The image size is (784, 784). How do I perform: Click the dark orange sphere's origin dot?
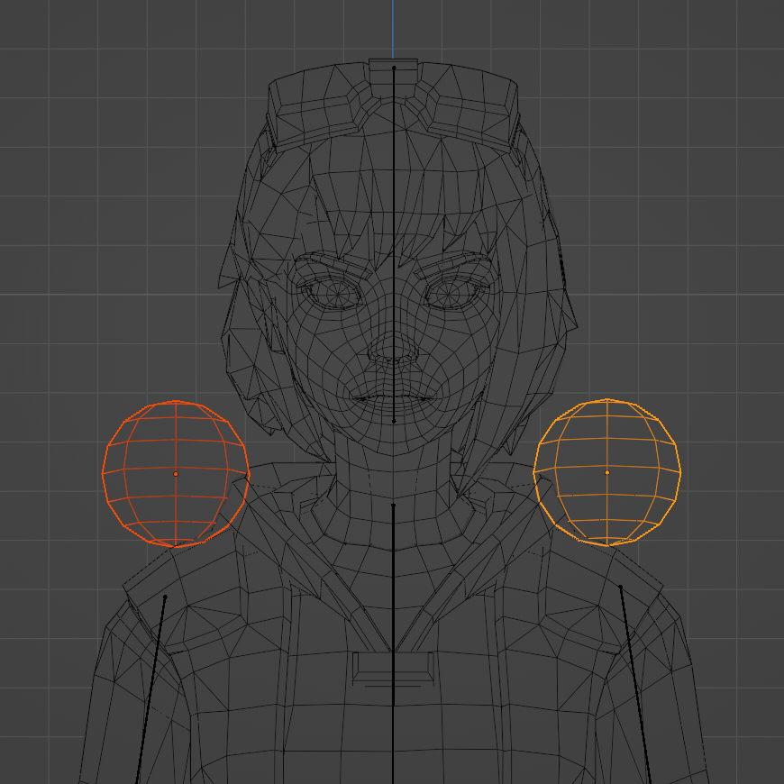coord(176,474)
